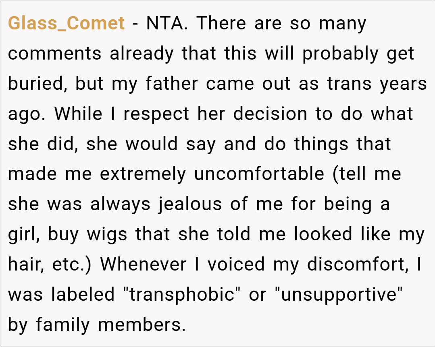Click the word "girl," in the comment

pyautogui.click(x=24, y=235)
